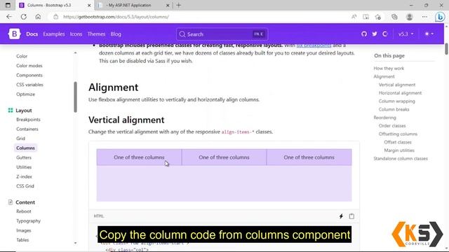This screenshot has height=252, width=449.
Task: Open Containers in sidebar
Action: click(27, 129)
